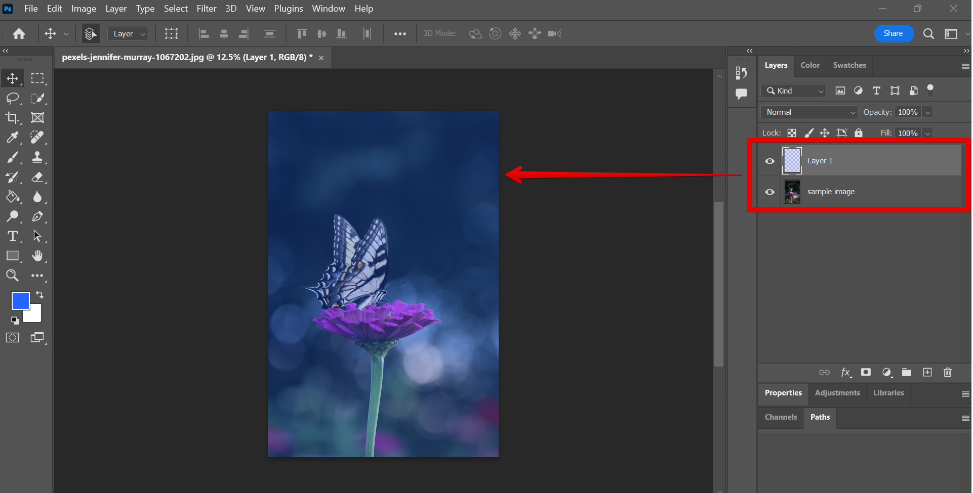Open the Normal blend mode dropdown
Screen dimensions: 973x493
tap(809, 112)
